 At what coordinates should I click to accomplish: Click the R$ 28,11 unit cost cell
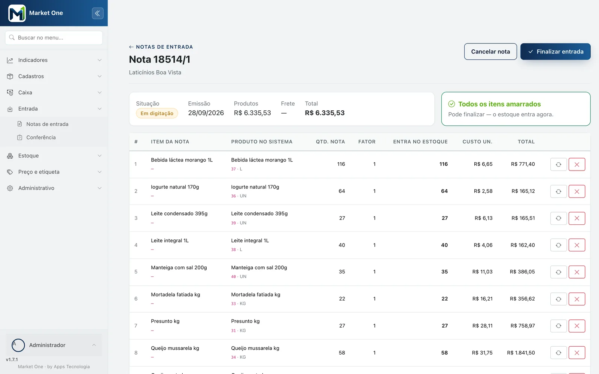(482, 326)
